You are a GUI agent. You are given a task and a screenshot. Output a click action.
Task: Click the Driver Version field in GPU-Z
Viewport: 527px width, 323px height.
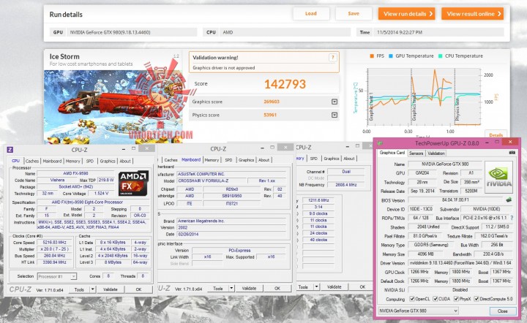460,263
